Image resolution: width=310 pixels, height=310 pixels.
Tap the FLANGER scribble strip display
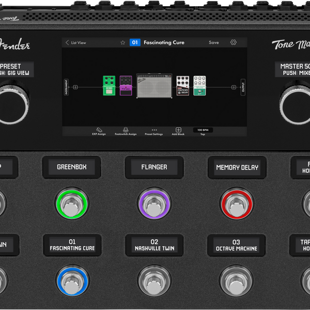point(154,167)
